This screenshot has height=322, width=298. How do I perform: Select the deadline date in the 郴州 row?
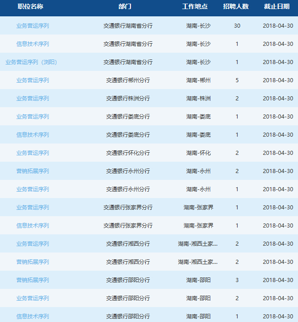pyautogui.click(x=278, y=80)
